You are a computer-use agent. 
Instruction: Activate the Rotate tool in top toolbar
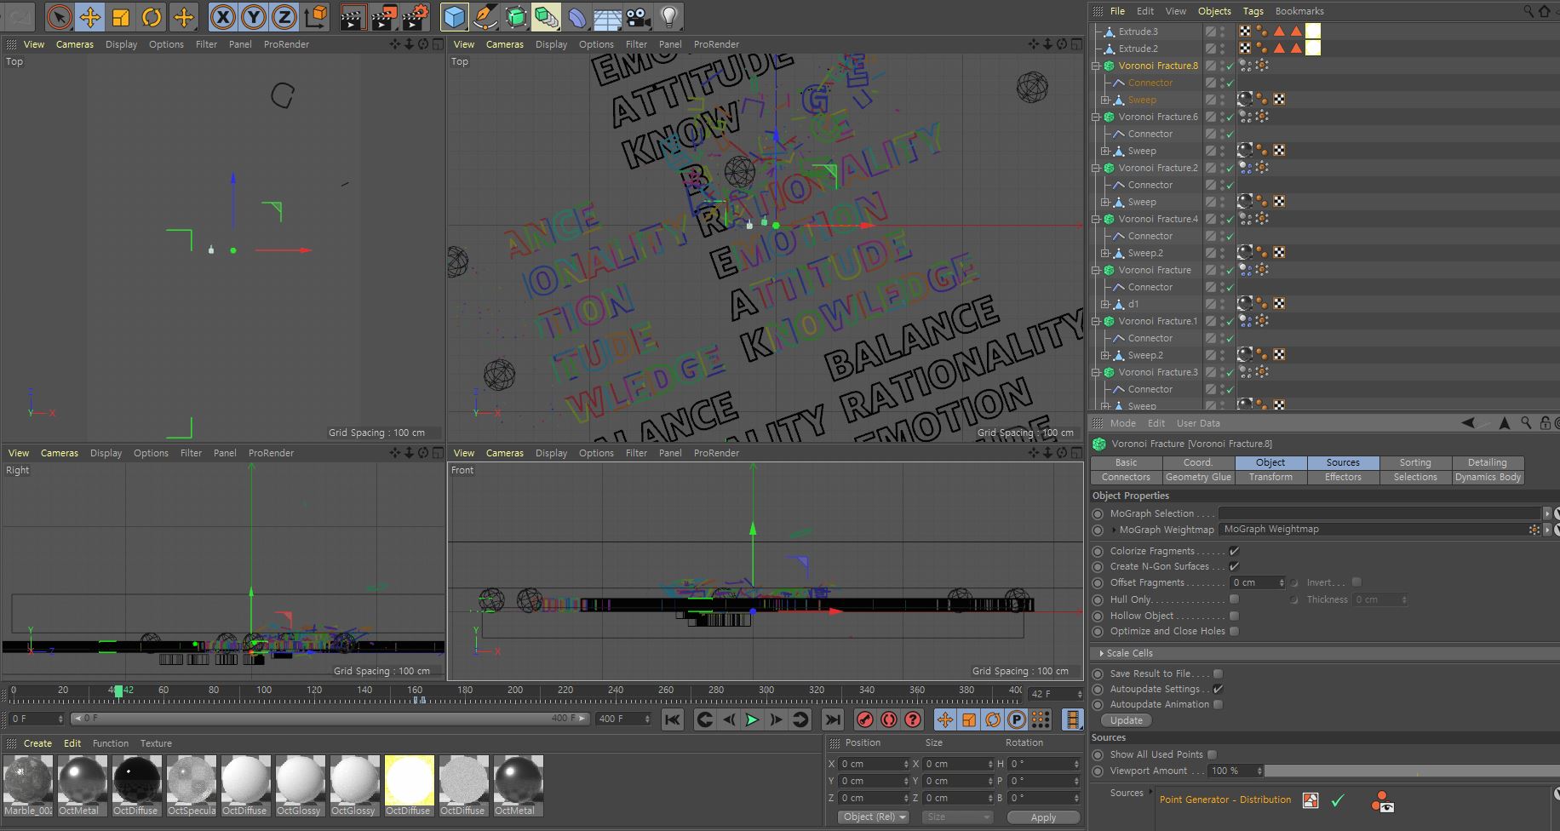click(x=152, y=16)
